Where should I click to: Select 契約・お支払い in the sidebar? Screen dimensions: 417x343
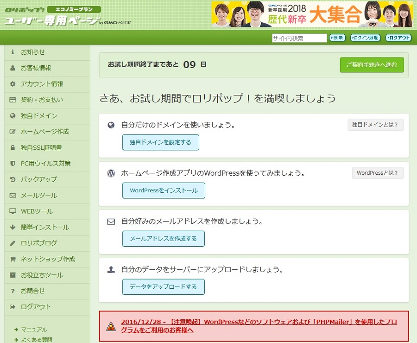click(47, 100)
